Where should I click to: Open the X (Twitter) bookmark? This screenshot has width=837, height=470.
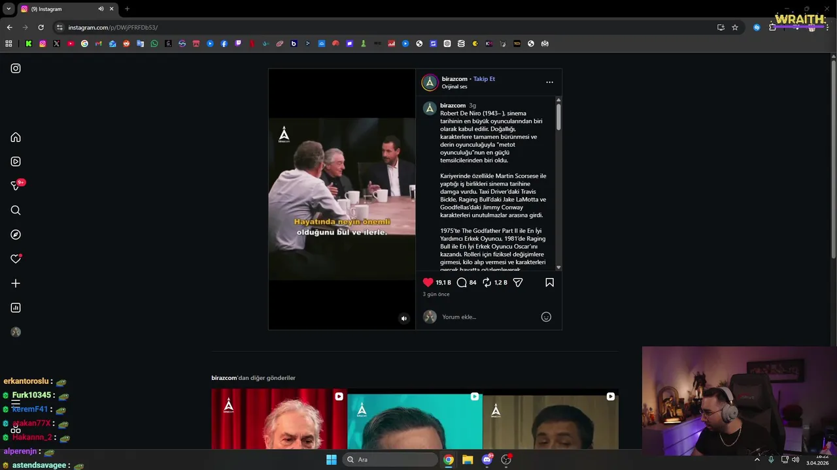coord(56,44)
